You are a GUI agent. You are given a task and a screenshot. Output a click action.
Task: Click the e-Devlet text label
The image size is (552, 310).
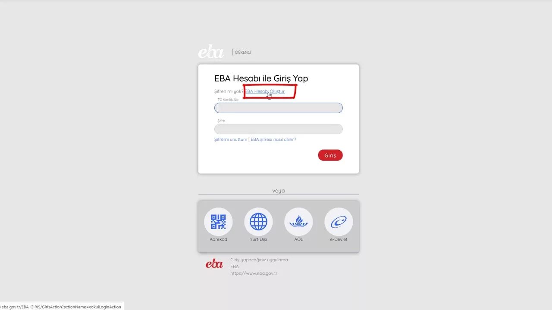[339, 239]
